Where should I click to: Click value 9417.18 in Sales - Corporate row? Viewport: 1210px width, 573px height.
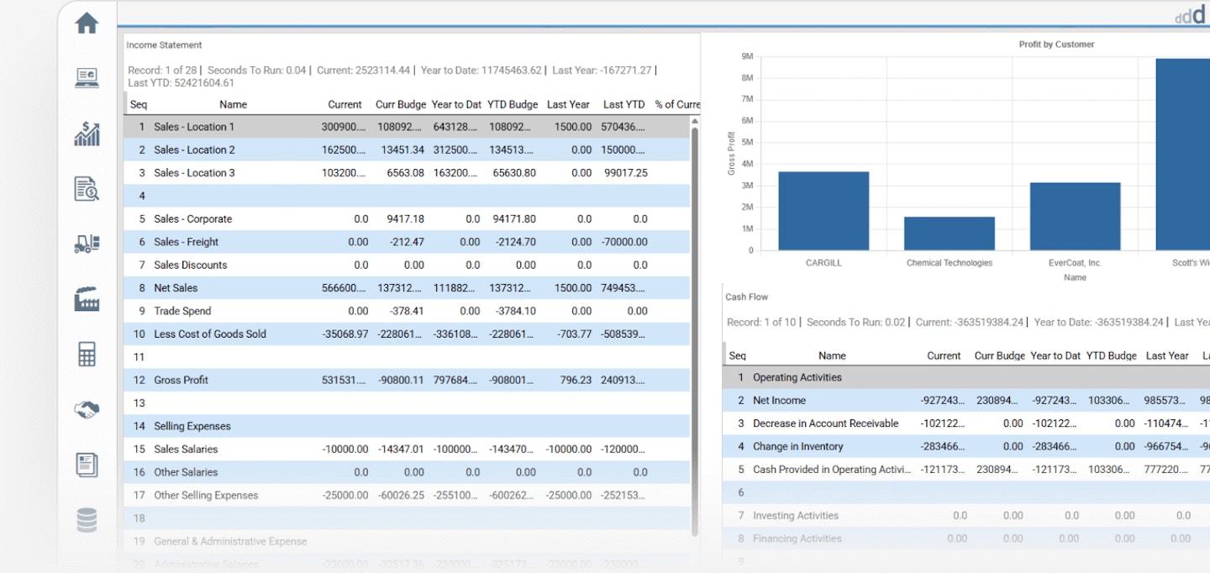pyautogui.click(x=405, y=218)
